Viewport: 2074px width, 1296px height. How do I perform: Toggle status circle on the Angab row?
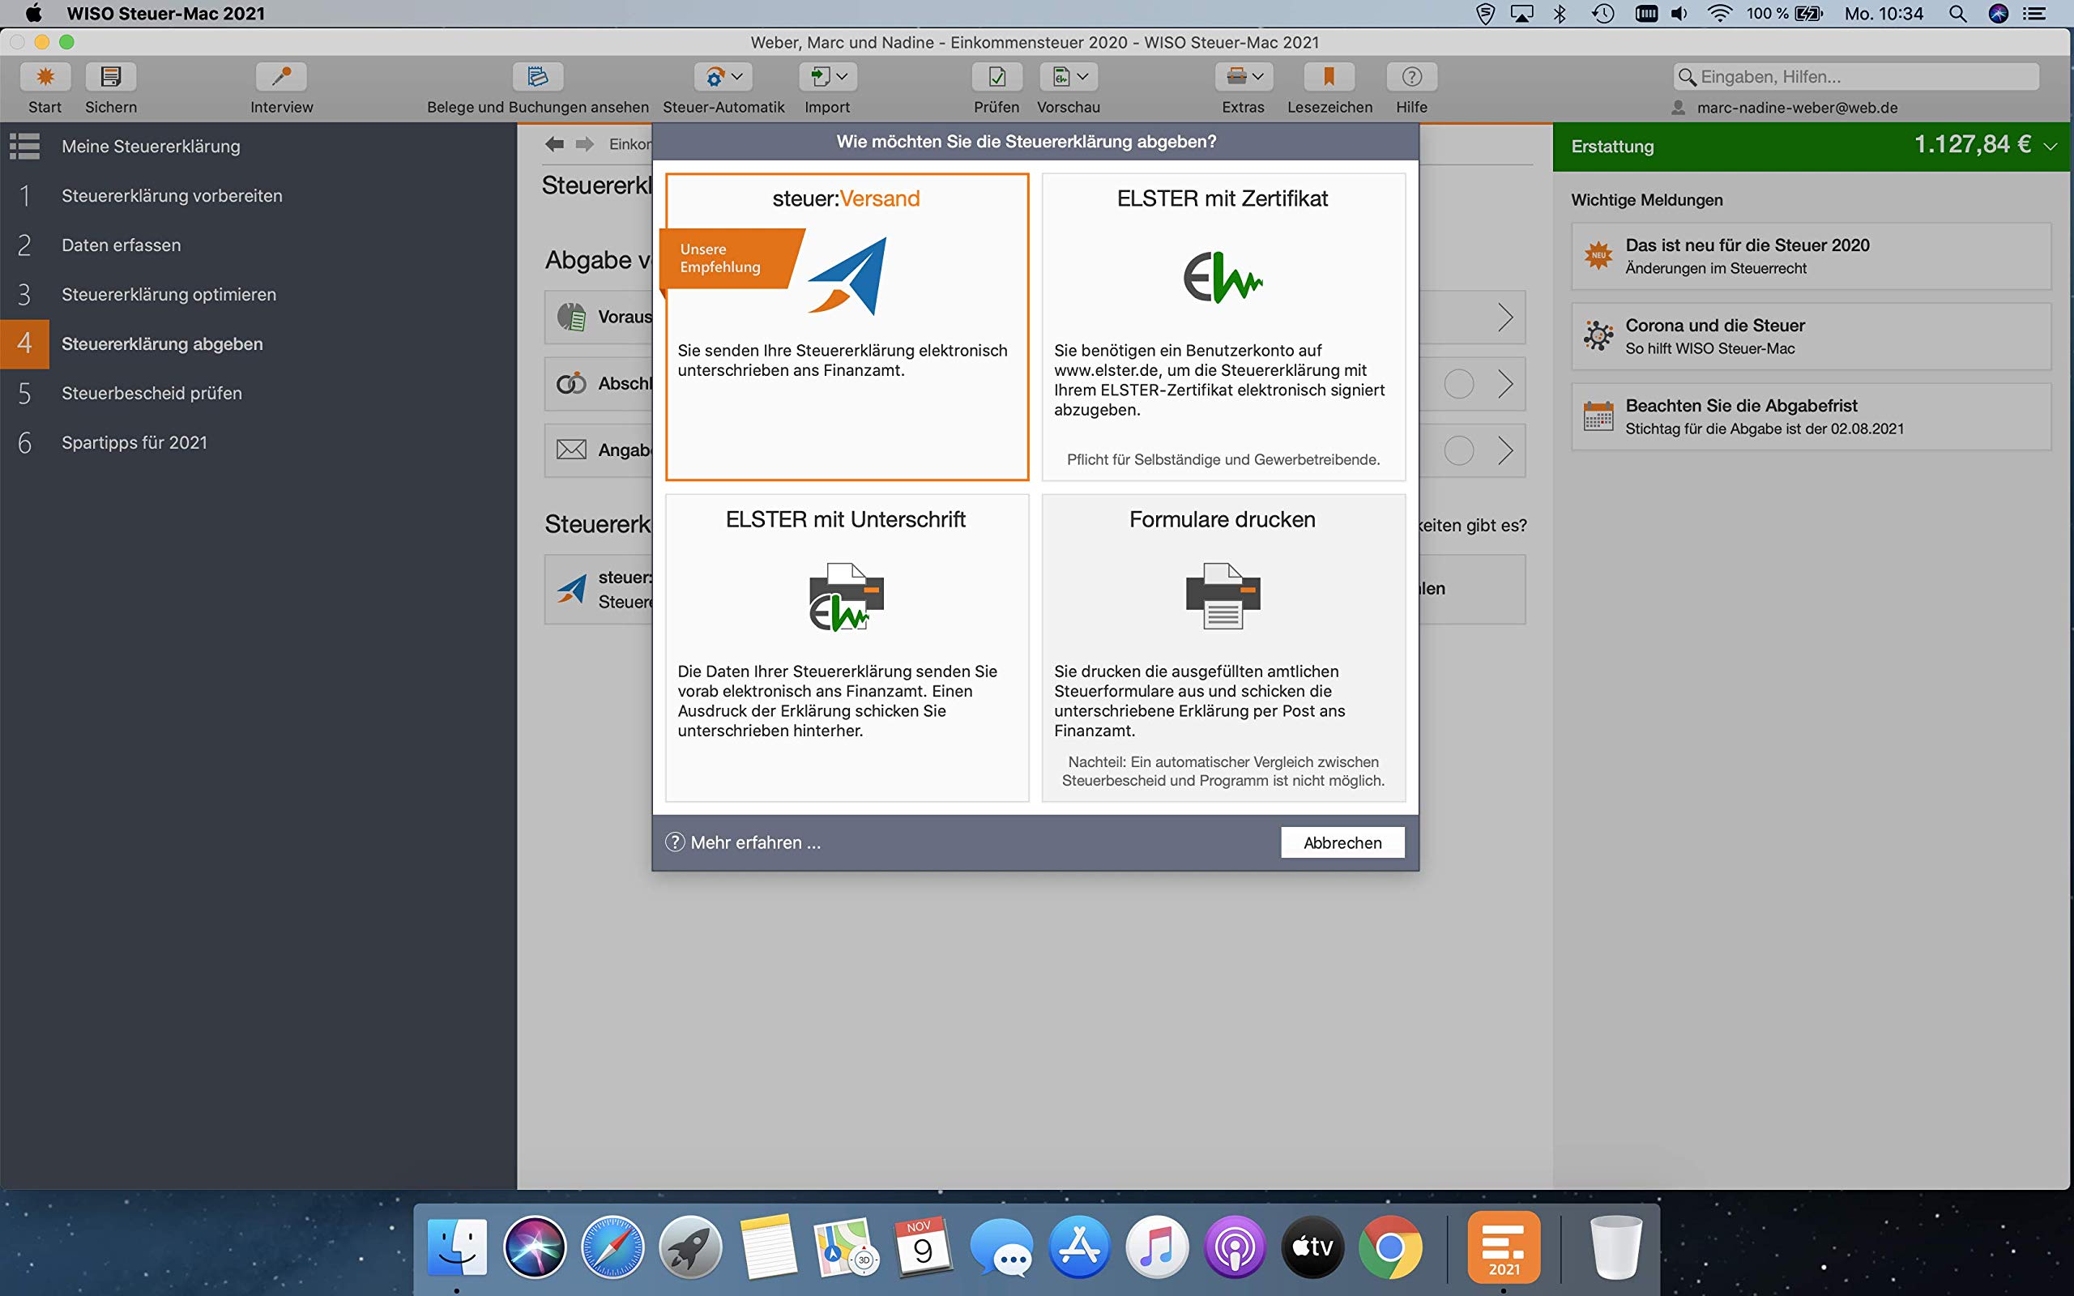1458,450
